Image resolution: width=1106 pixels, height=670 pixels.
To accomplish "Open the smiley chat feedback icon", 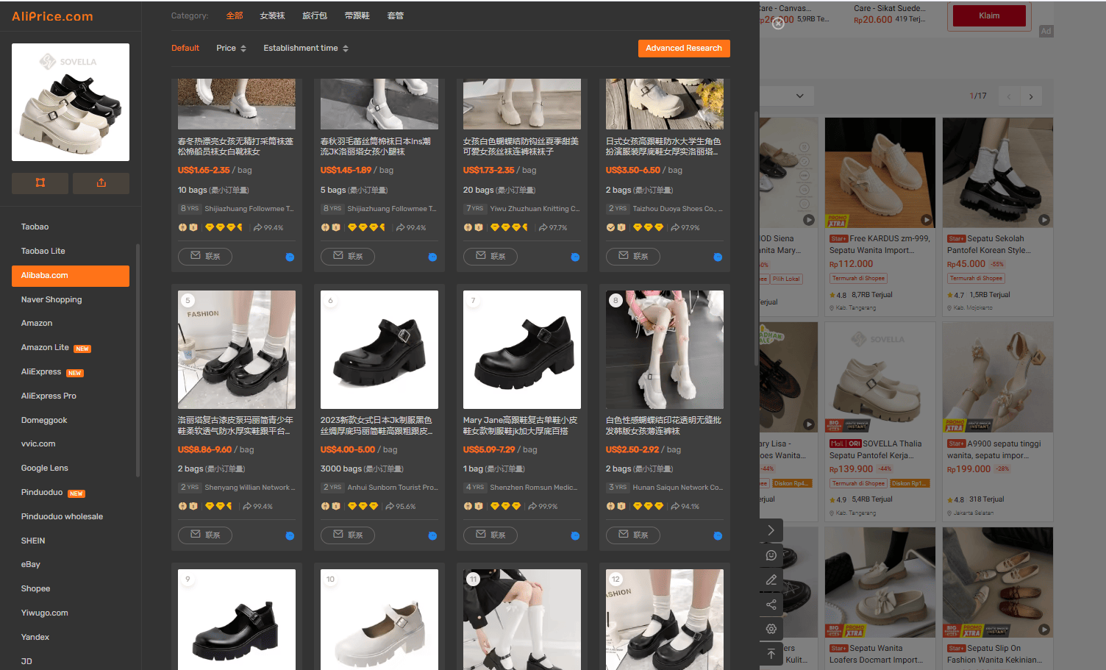I will tap(771, 555).
